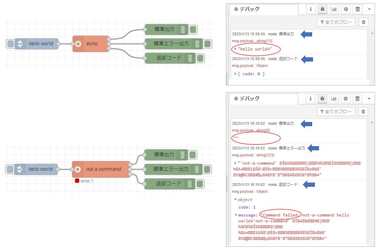Clear messages with trash icon in the top debug panel
This screenshot has height=250, width=381.
(x=363, y=22)
